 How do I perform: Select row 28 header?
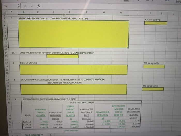[x=9, y=99]
